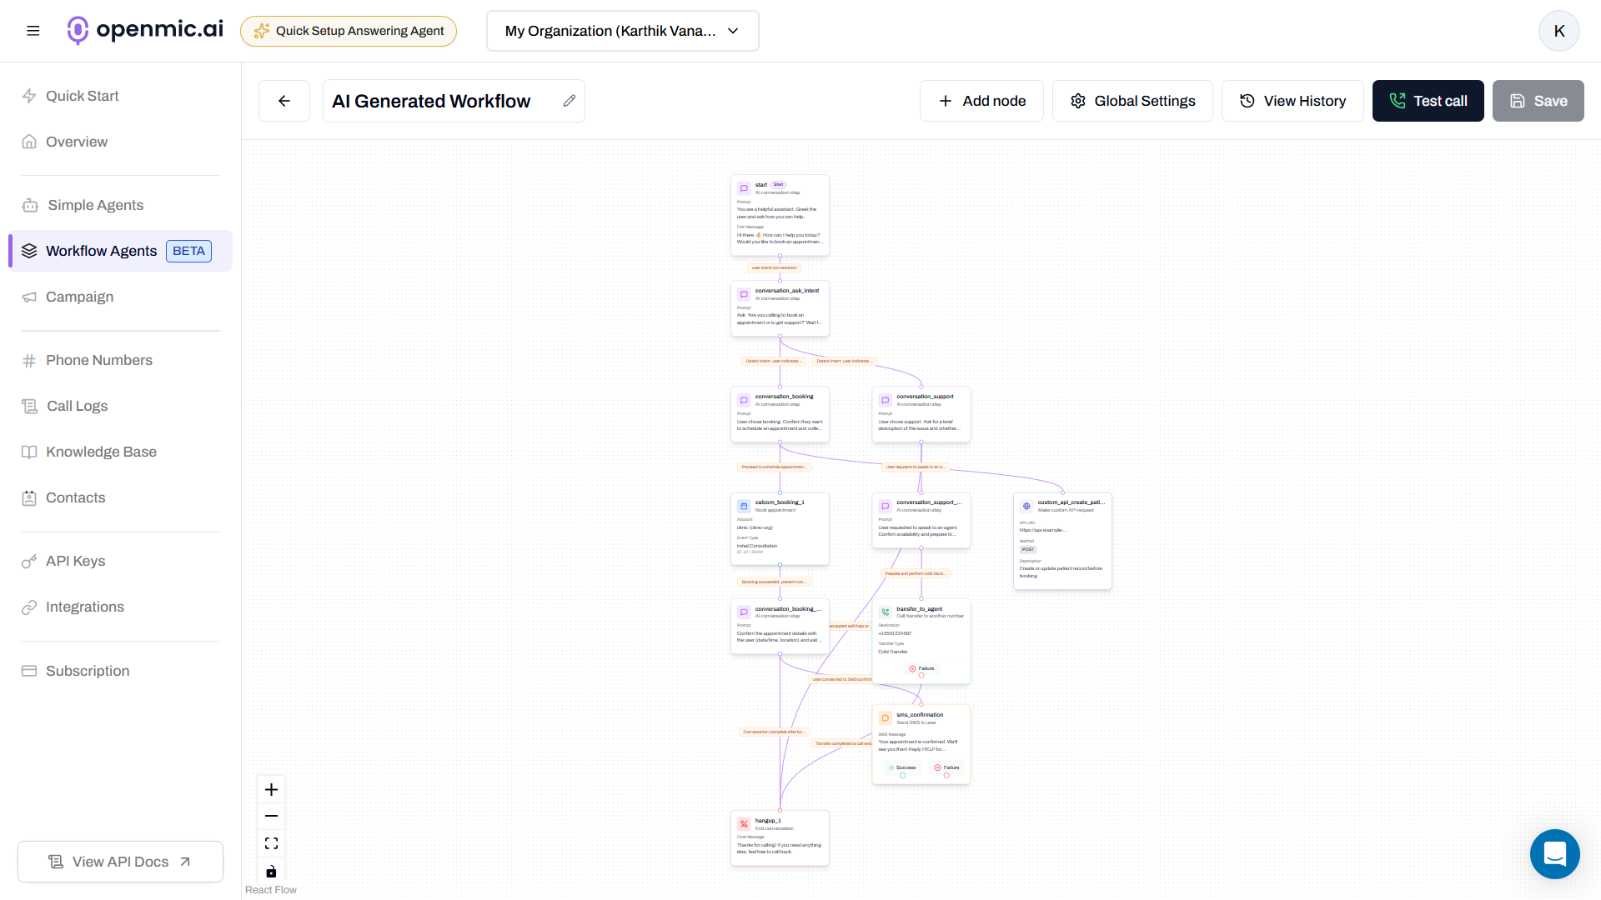
Task: Zoom in on the workflow canvas
Action: [270, 789]
